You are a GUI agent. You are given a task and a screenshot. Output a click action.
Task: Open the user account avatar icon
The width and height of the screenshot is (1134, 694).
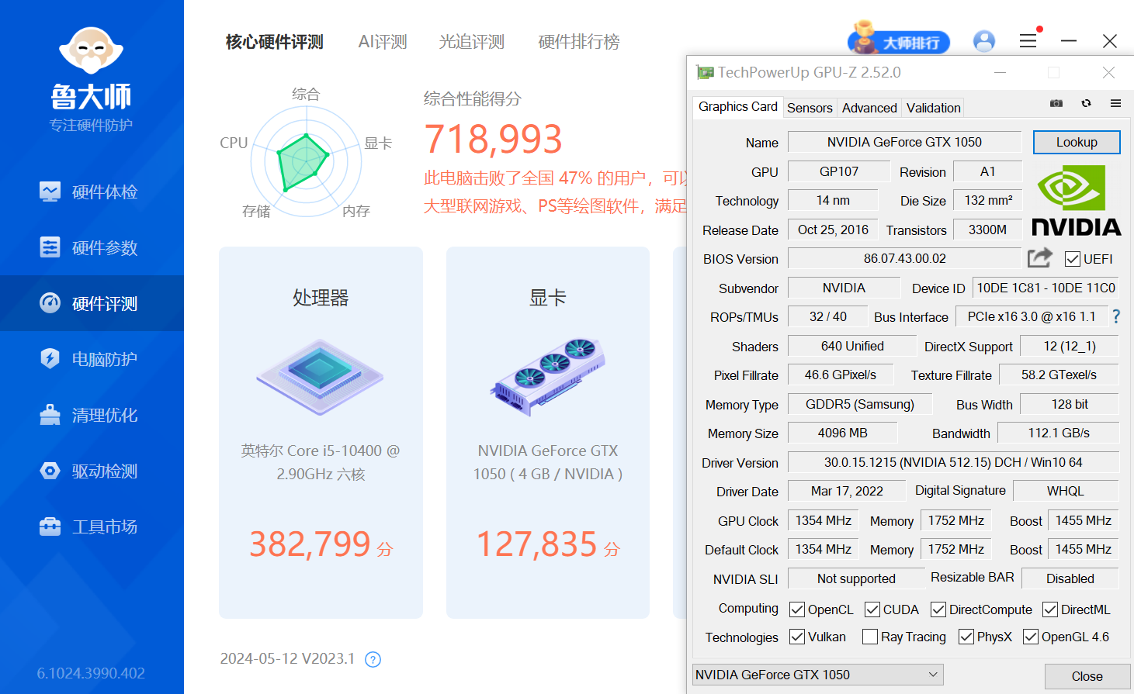(x=984, y=41)
